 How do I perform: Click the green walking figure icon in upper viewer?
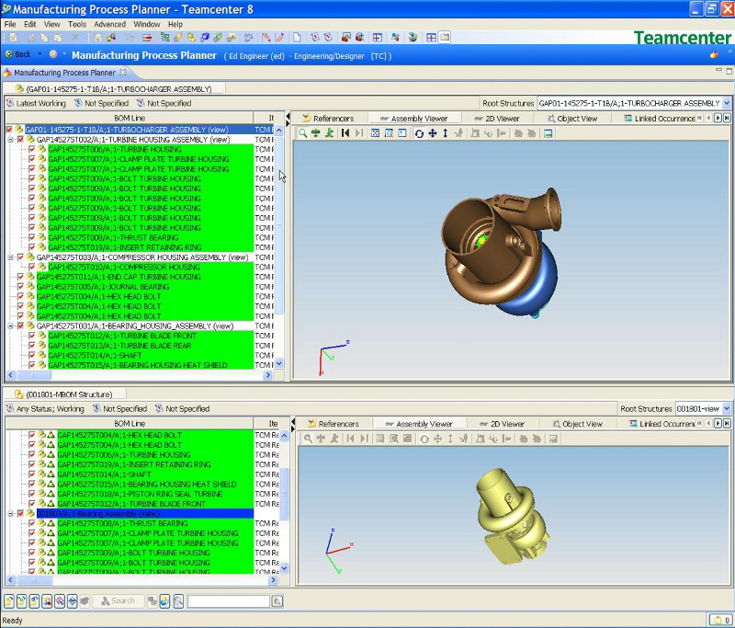pos(330,133)
